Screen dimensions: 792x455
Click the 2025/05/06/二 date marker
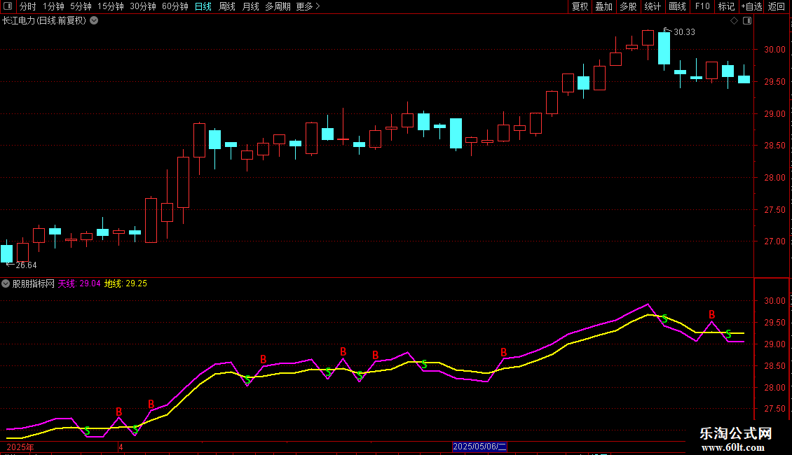[479, 447]
